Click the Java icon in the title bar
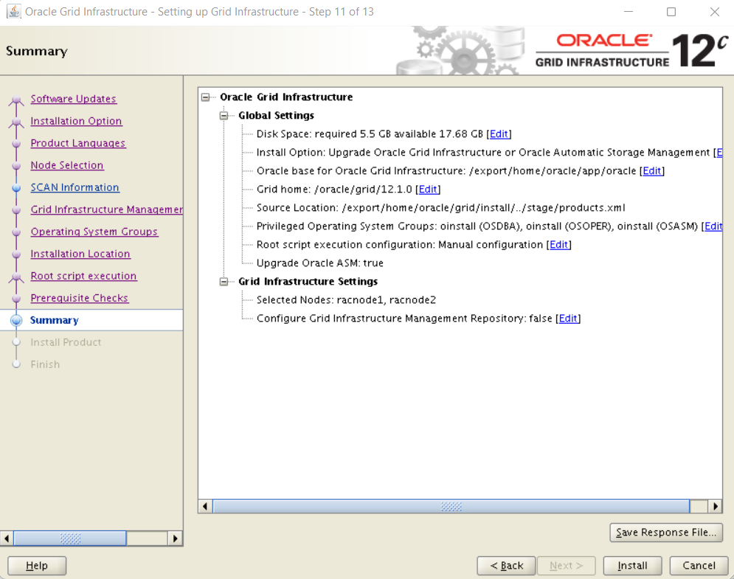This screenshot has width=734, height=579. click(x=13, y=11)
